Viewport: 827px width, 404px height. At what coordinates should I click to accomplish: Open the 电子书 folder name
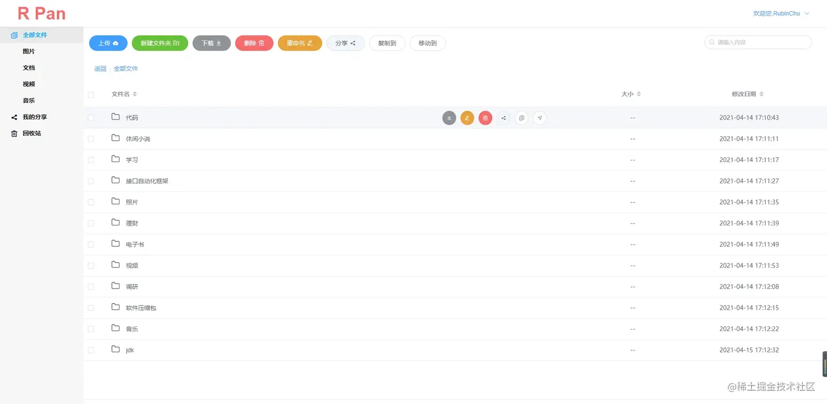click(135, 245)
